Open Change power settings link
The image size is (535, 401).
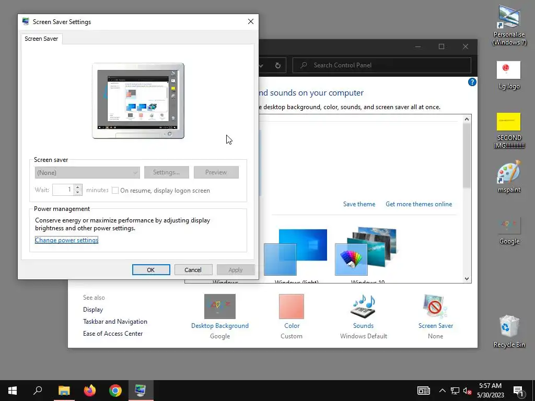tap(66, 240)
